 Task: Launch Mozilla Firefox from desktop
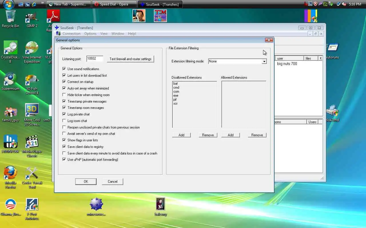pyautogui.click(x=11, y=178)
